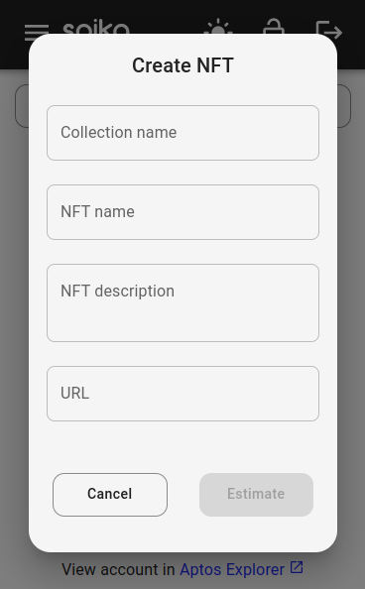Select the partially hidden box at left edge
Viewport: 365px width, 589px height.
(x=22, y=106)
